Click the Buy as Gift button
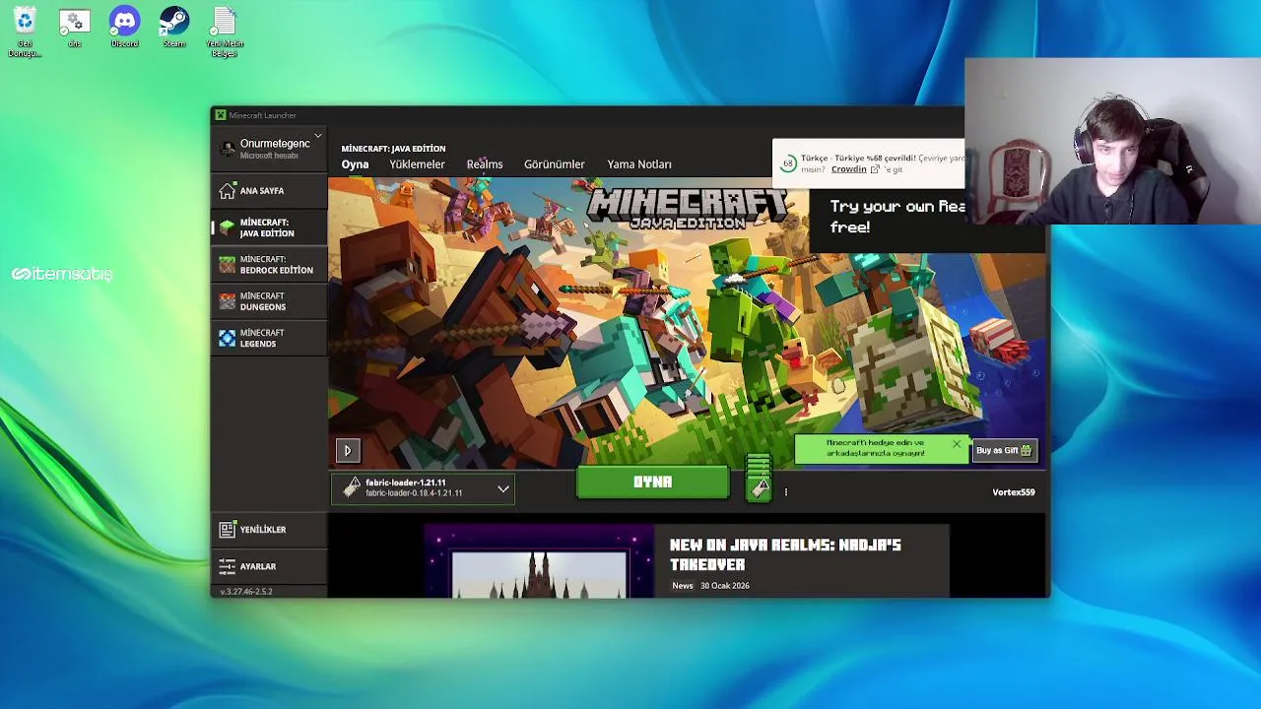 click(1004, 451)
